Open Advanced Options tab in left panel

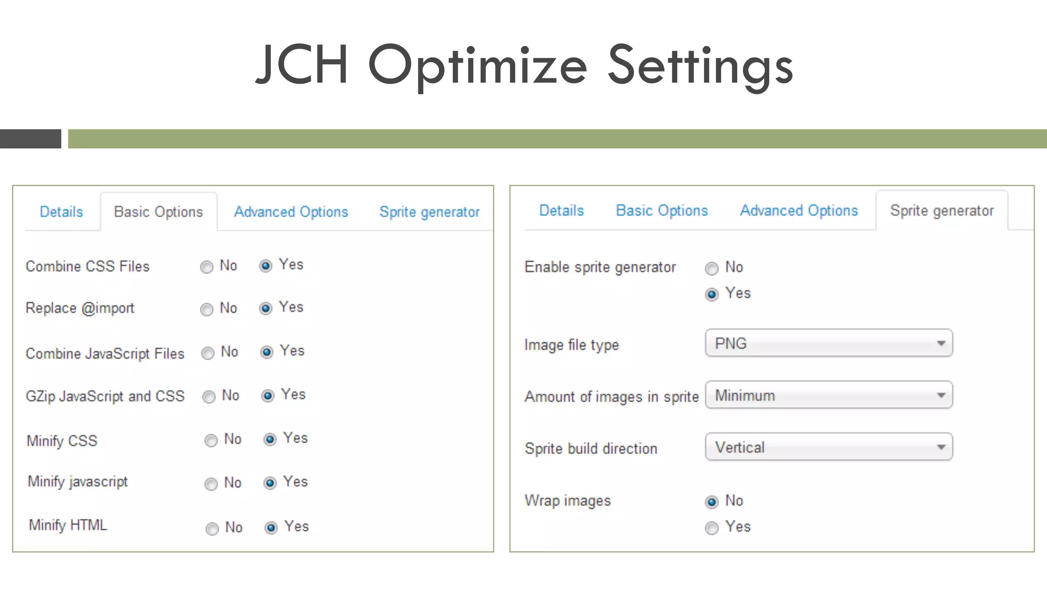click(x=291, y=212)
